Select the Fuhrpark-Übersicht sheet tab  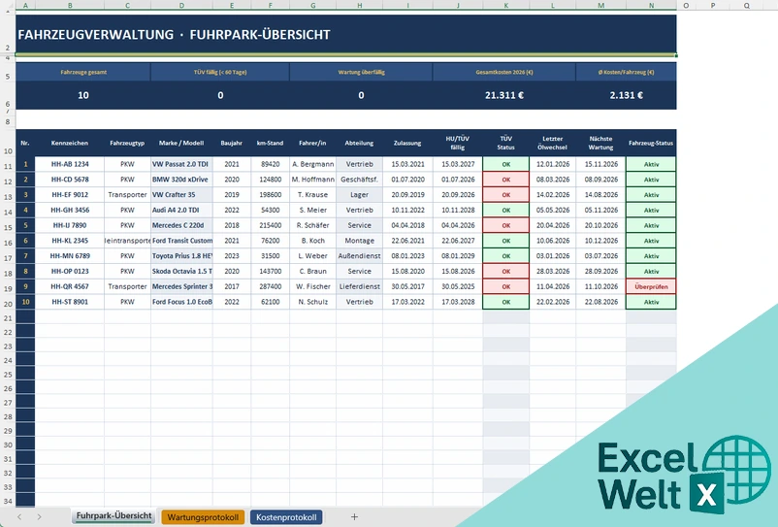coord(114,516)
